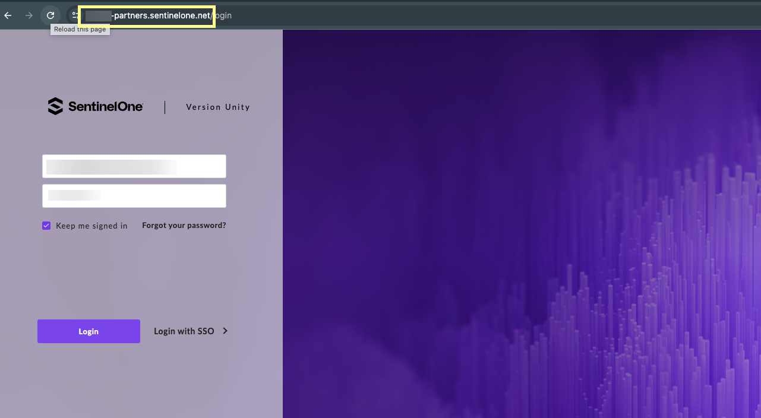
Task: Click the purple Login button
Action: pyautogui.click(x=89, y=331)
